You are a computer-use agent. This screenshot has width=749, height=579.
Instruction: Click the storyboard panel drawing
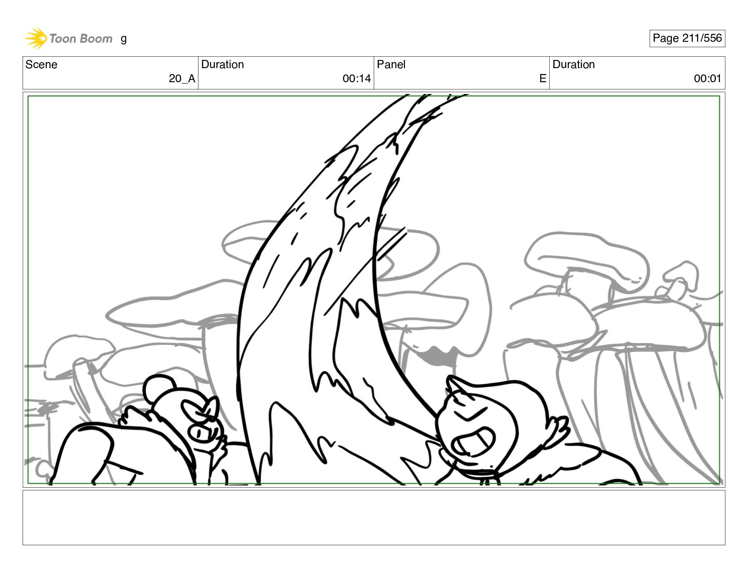[374, 290]
